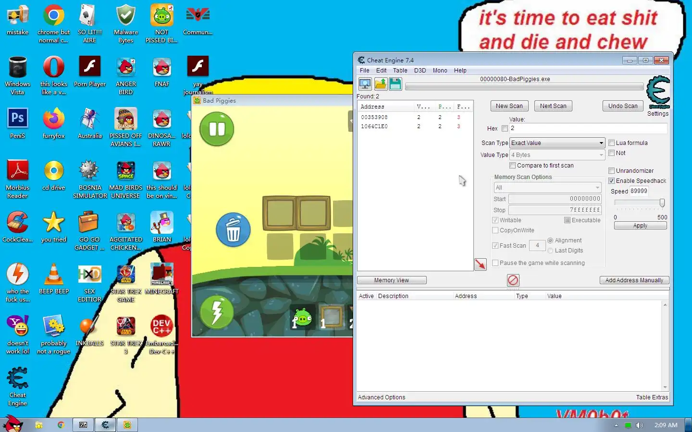
Task: Open the Help menu
Action: [460, 71]
